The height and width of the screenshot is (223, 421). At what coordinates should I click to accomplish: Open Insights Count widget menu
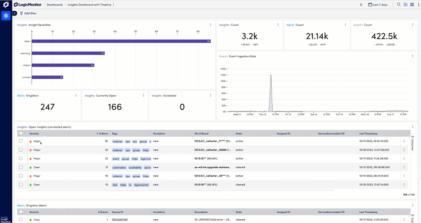tap(278, 25)
